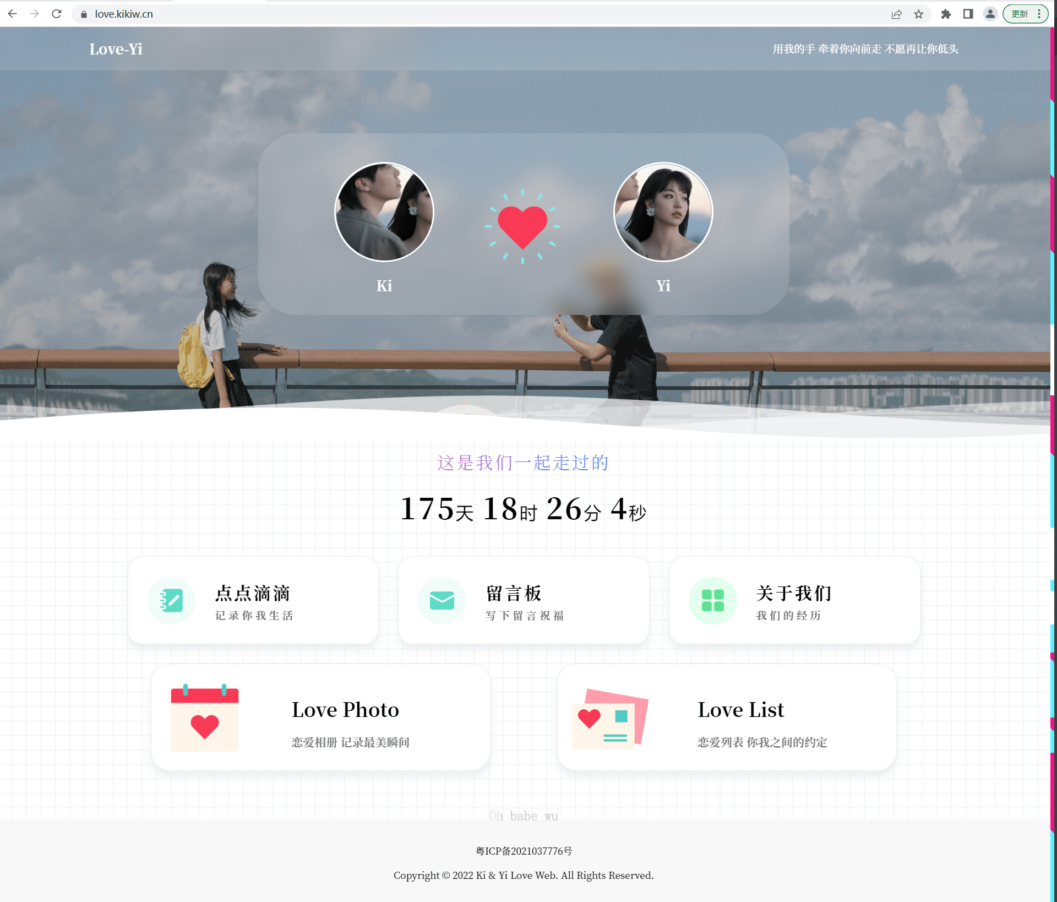
Task: Click the Copyright 2022 Ki & Yi footer text
Action: click(x=524, y=876)
